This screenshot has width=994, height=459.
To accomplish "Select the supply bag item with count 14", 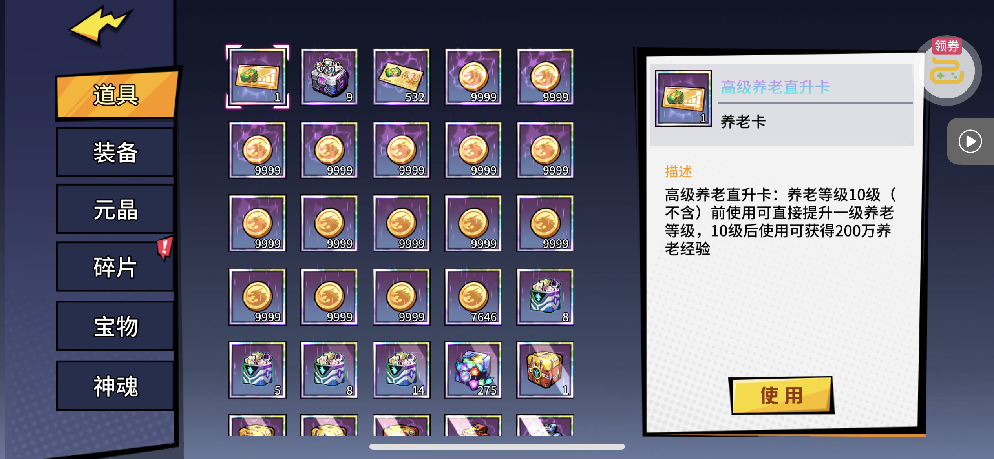I will [x=401, y=370].
